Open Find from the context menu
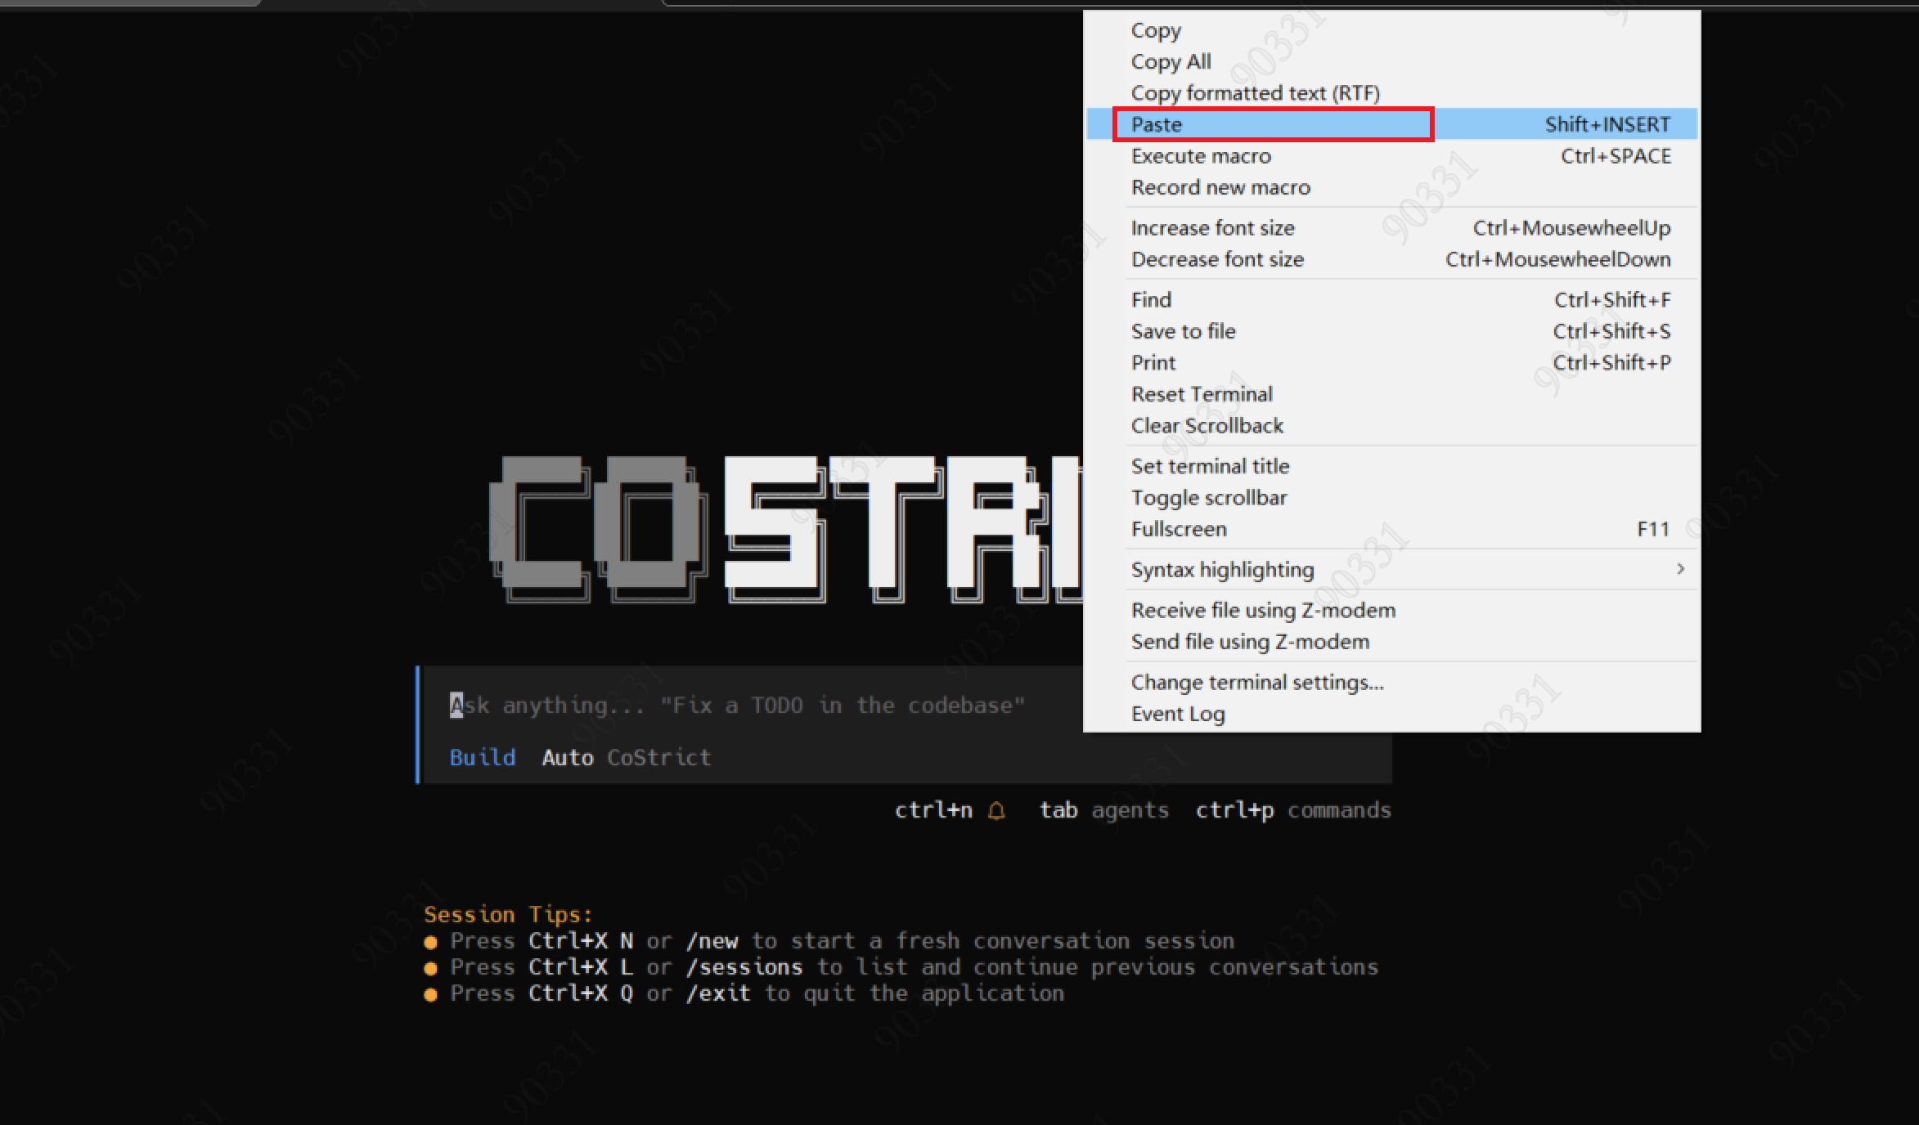The height and width of the screenshot is (1125, 1919). 1151,300
